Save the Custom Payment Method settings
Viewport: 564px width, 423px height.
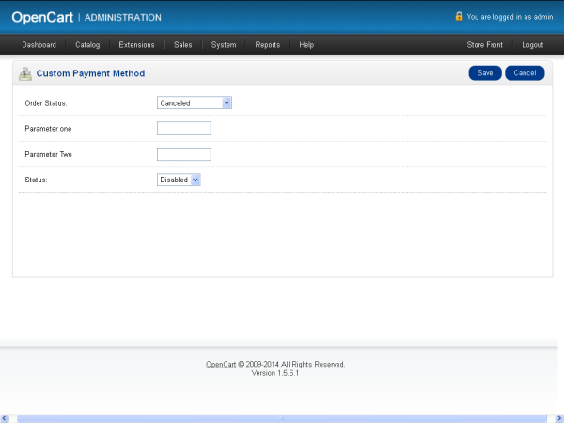click(485, 73)
